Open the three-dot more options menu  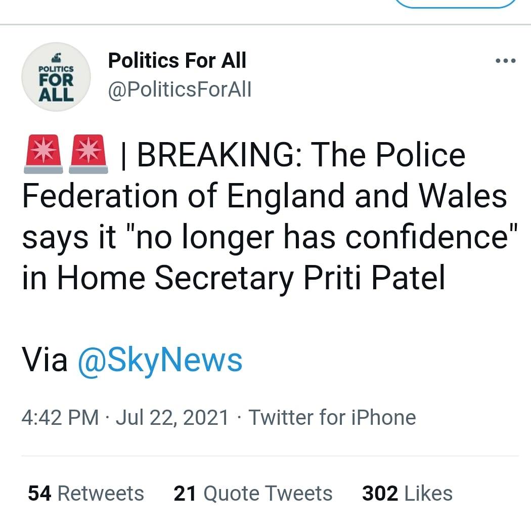pos(506,61)
